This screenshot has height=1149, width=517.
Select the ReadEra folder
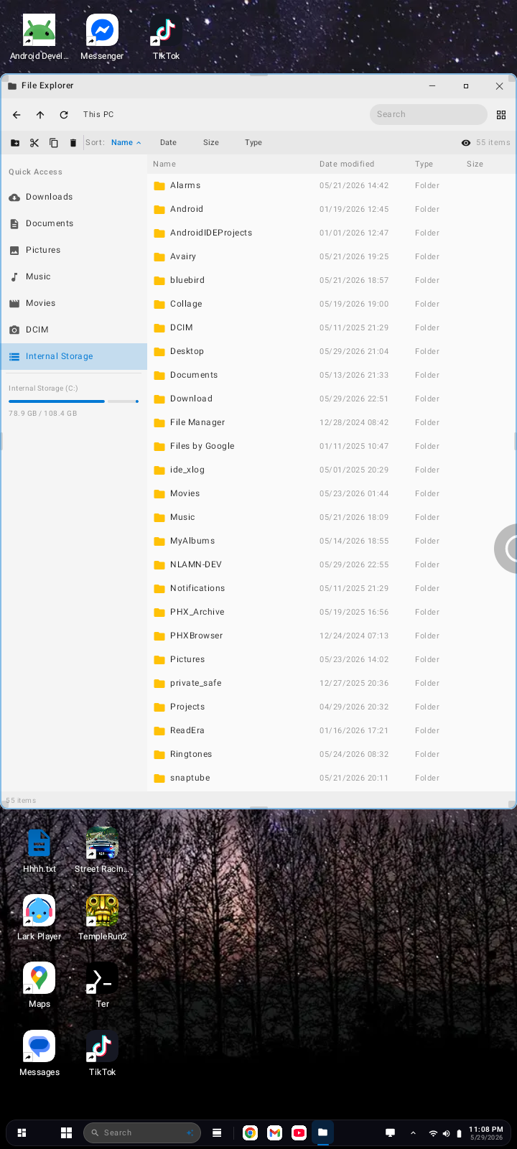click(332, 730)
